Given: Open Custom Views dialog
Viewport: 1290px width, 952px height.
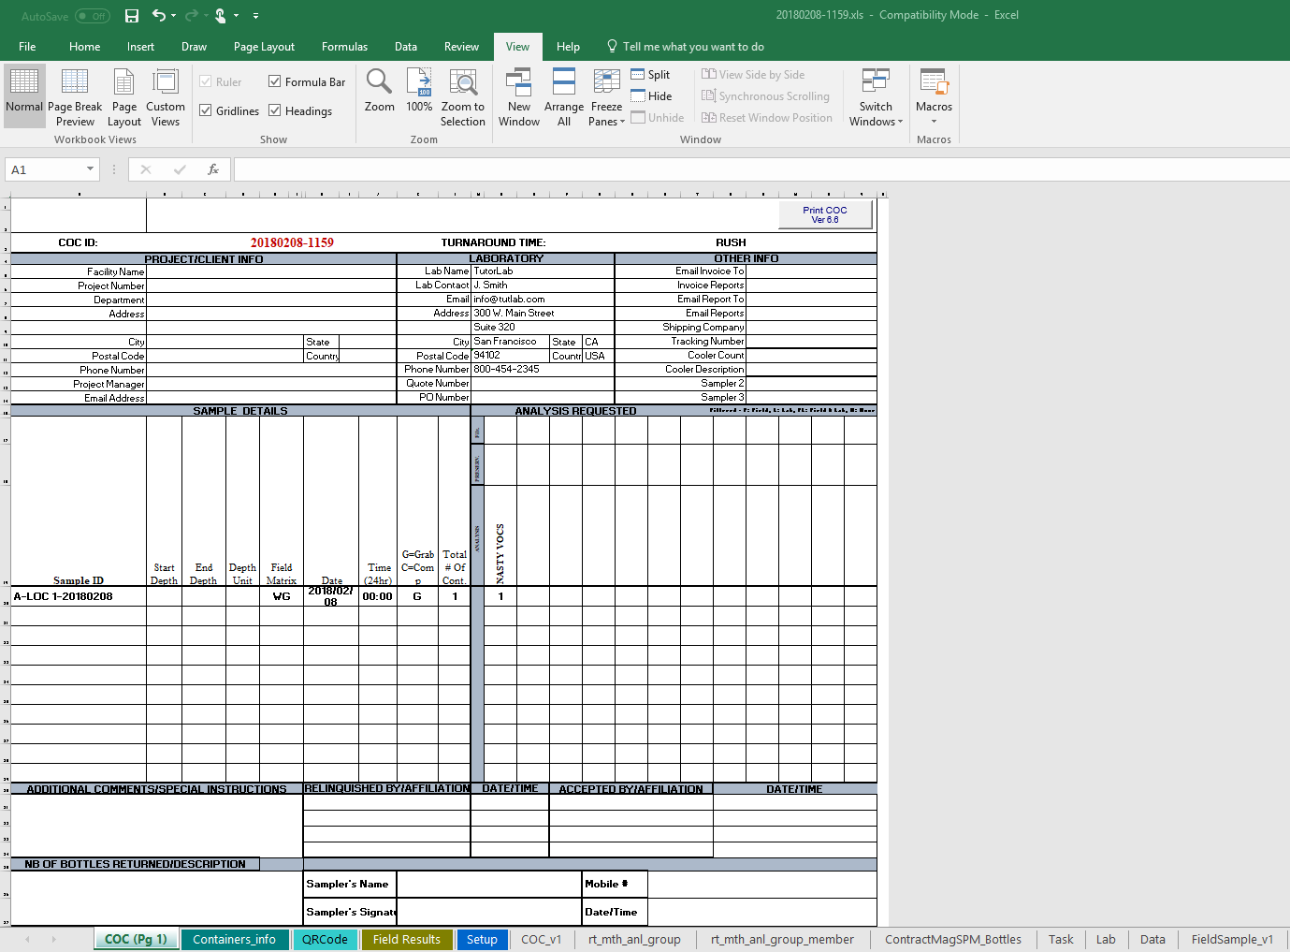Looking at the screenshot, I should tap(166, 97).
